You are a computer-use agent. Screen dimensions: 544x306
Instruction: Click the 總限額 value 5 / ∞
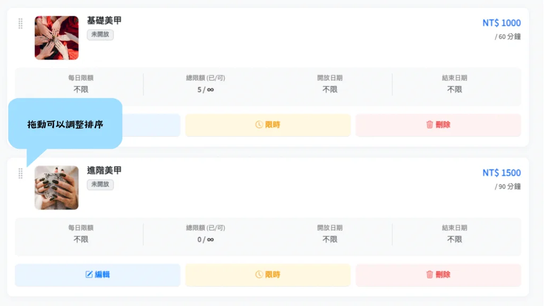[206, 90]
